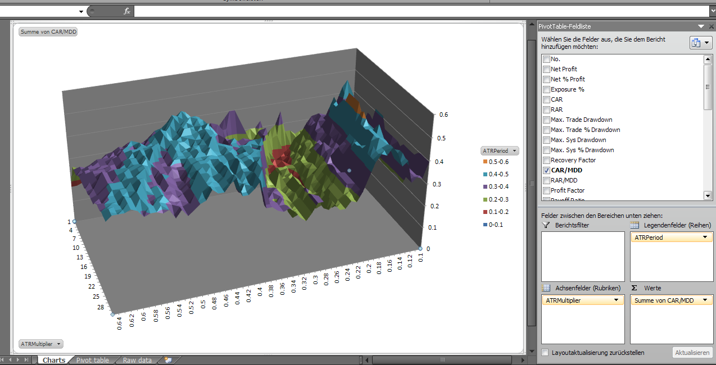Switch to the Pivot table sheet tab
The height and width of the screenshot is (365, 716).
coord(92,360)
